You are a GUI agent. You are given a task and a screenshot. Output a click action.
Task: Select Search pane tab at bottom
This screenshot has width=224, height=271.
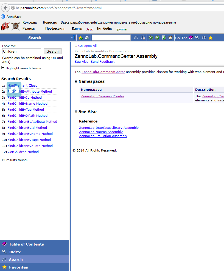(34, 259)
